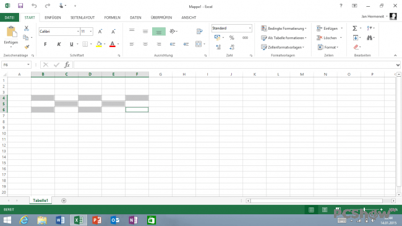
Task: Switch to the FORMELN tab
Action: pos(113,17)
